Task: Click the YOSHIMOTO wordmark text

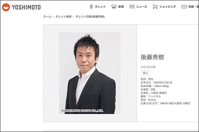Action: coord(26,7)
